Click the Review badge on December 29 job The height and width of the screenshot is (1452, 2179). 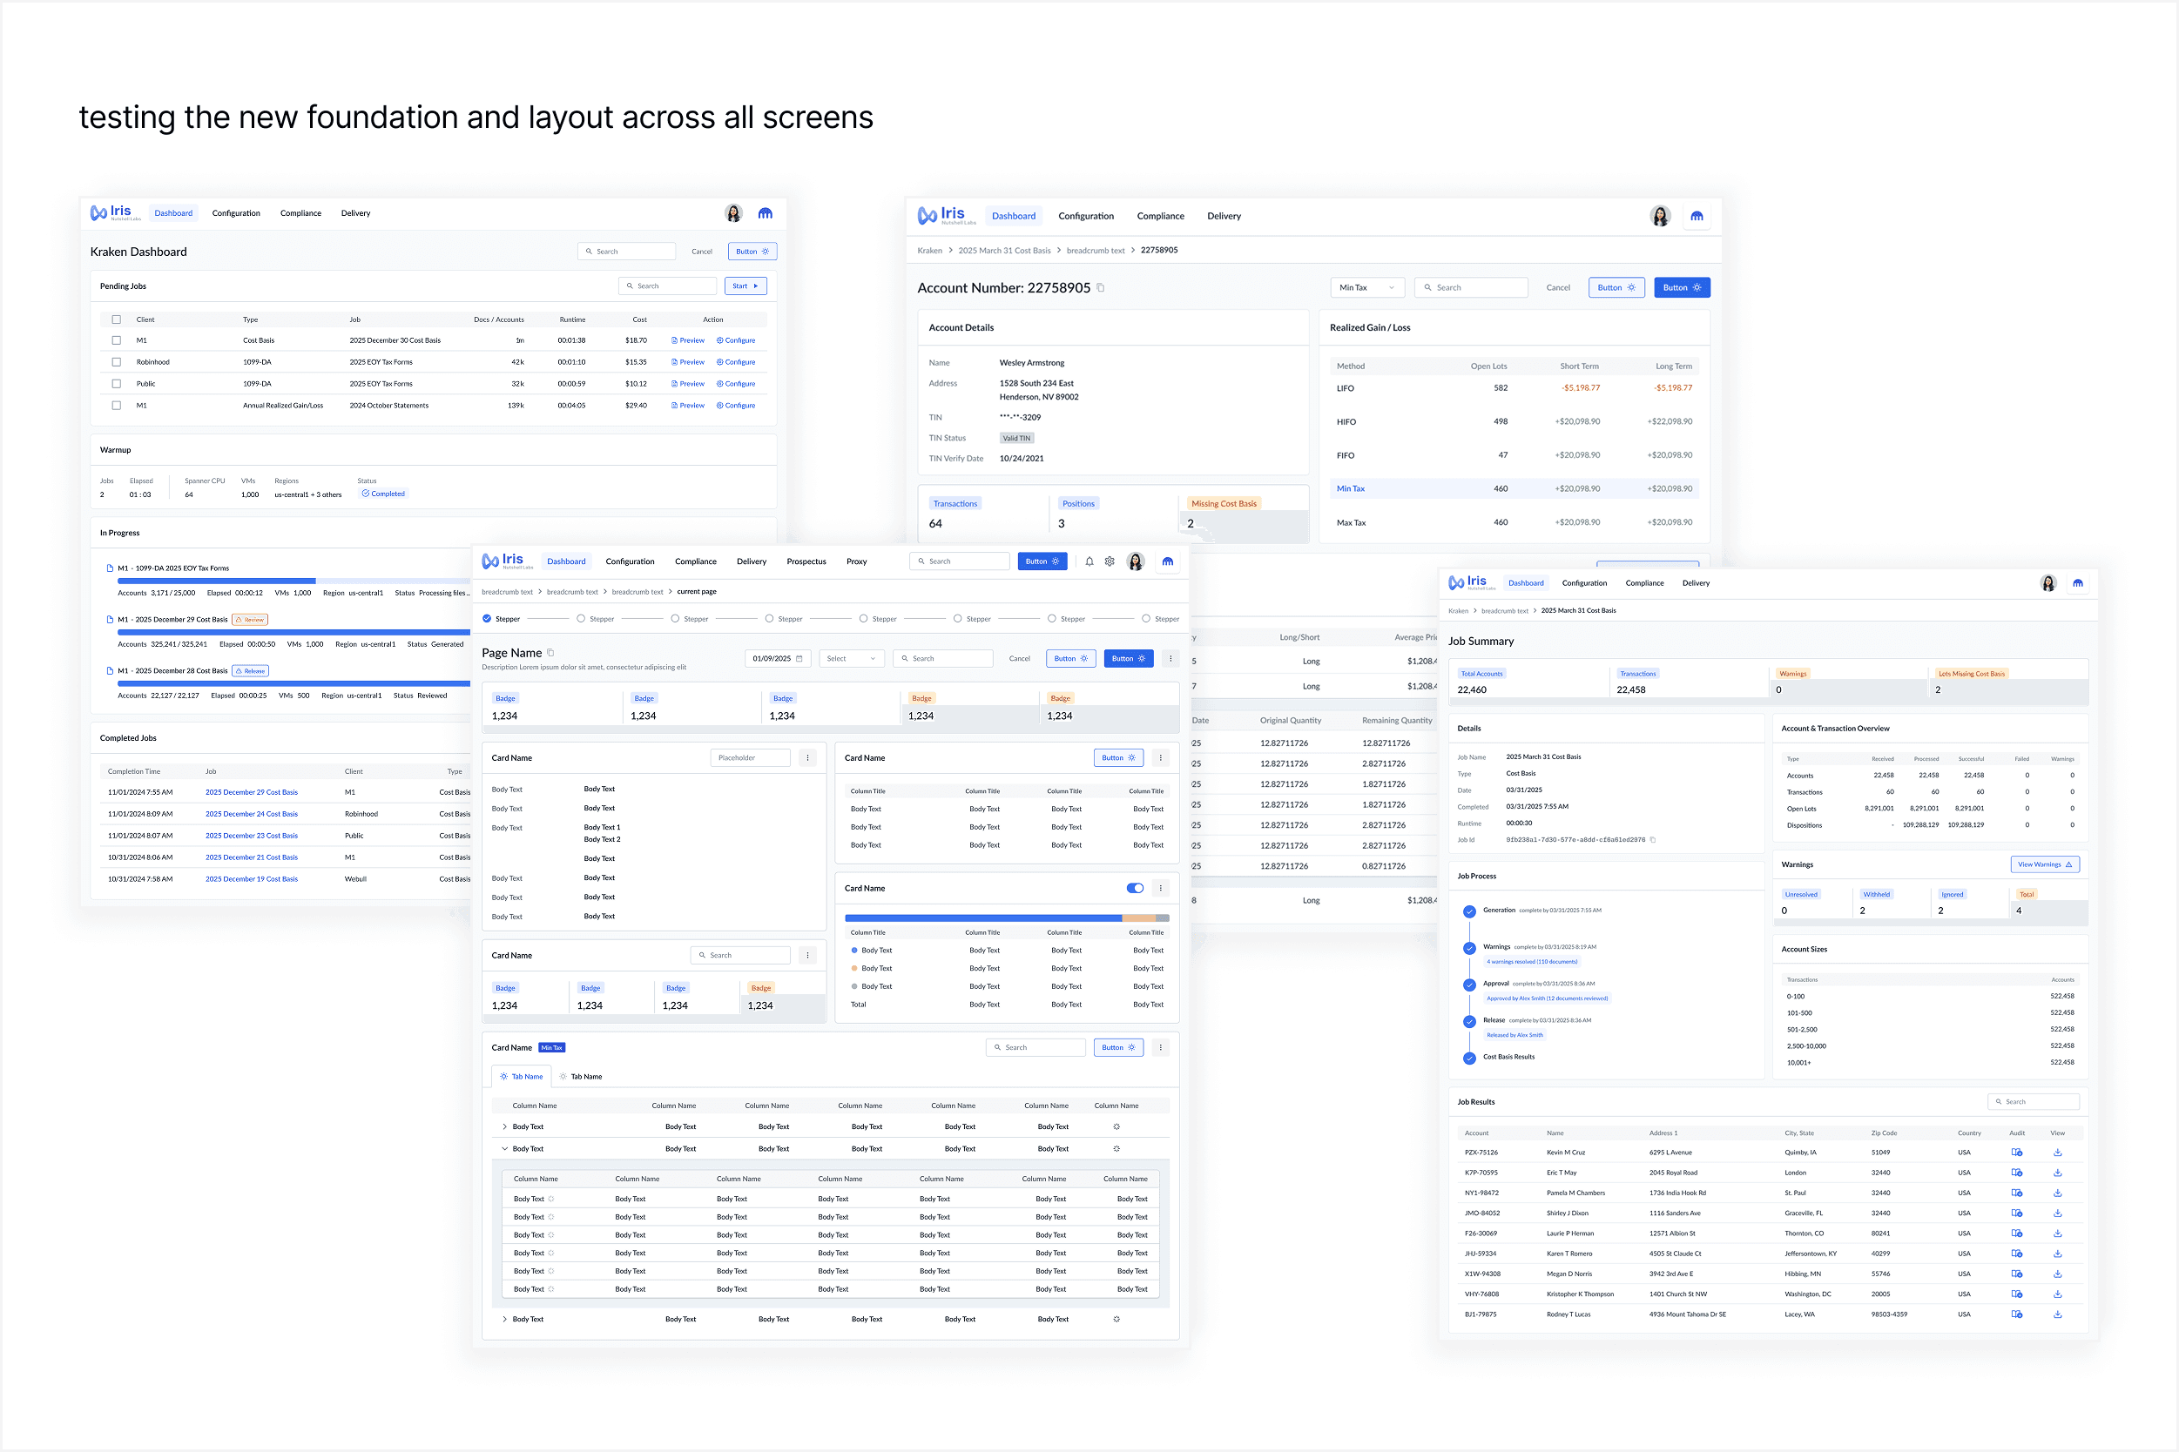point(250,620)
